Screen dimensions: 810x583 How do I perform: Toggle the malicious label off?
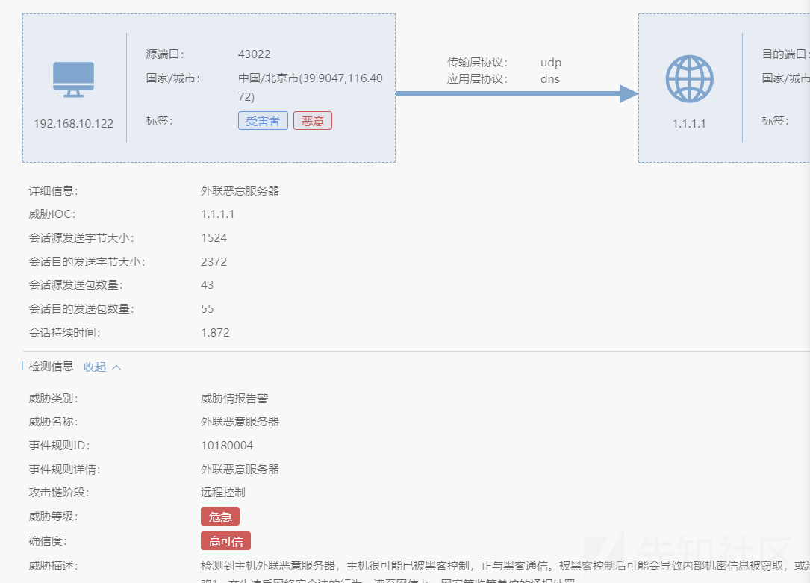(x=313, y=120)
